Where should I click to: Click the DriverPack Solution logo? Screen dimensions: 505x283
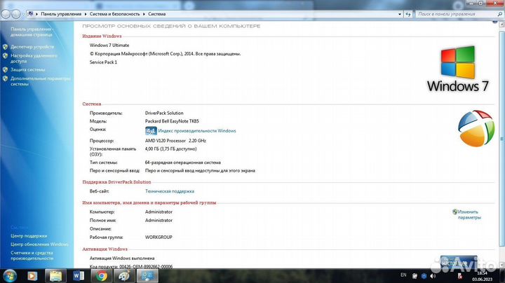pyautogui.click(x=476, y=128)
